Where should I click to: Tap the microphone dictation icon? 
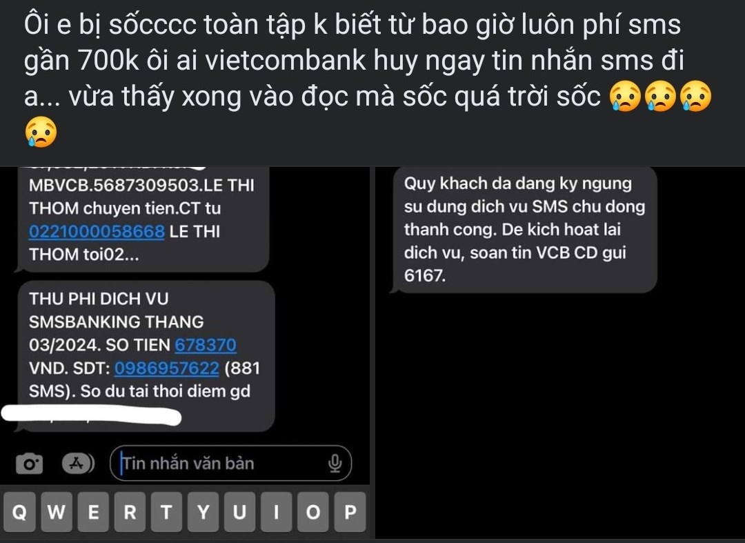tap(335, 464)
